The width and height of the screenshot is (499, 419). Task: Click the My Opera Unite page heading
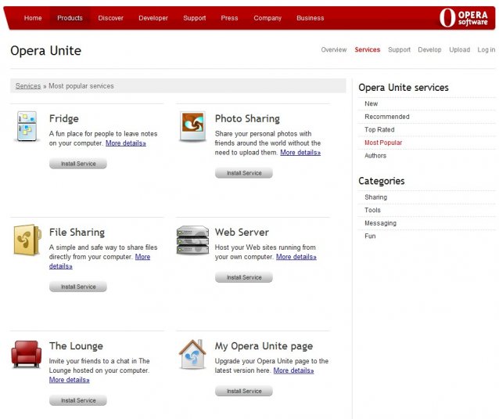[x=264, y=346]
